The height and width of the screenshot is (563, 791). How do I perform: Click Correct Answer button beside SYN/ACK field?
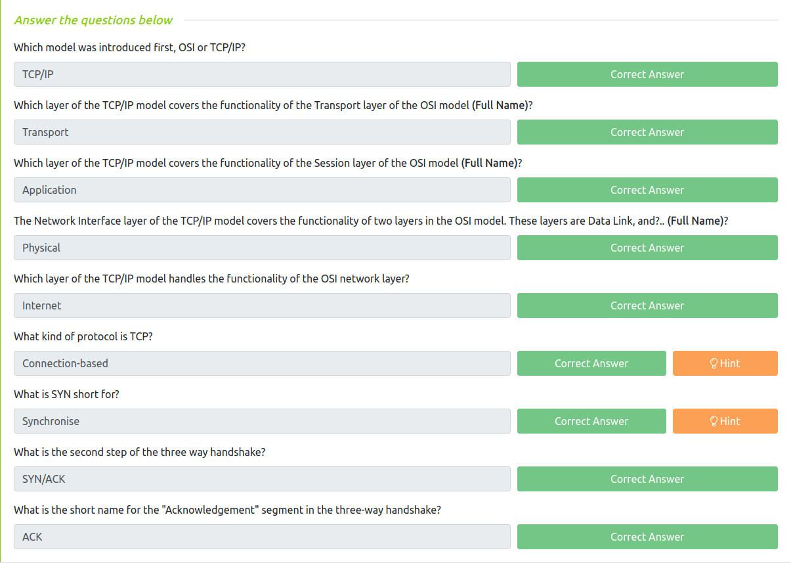(x=647, y=479)
